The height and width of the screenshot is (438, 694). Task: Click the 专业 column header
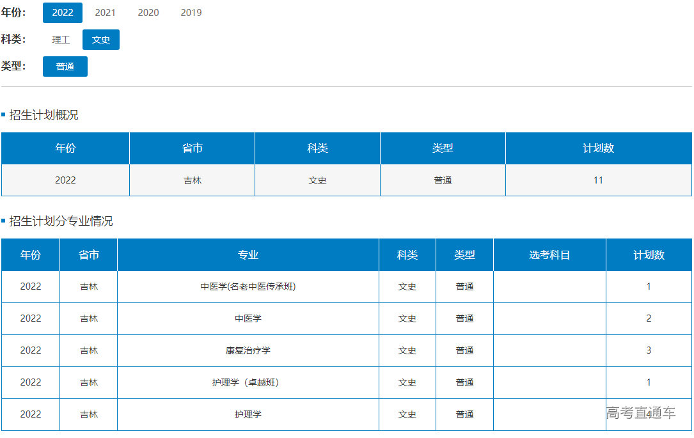point(248,255)
